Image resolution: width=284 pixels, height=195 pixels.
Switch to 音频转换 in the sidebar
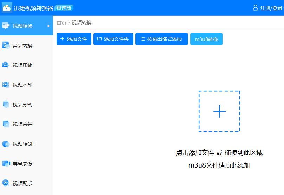[26, 45]
